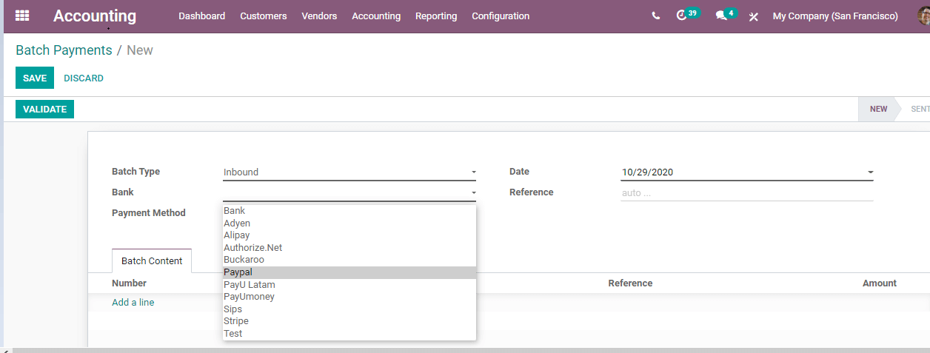Viewport: 930px width, 353px height.
Task: Click the Payment Method field label
Action: tap(149, 213)
